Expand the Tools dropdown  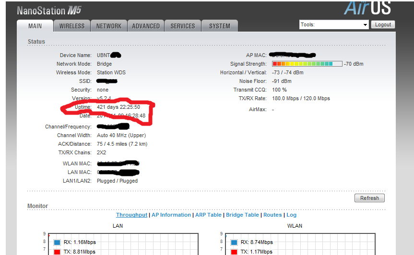334,24
